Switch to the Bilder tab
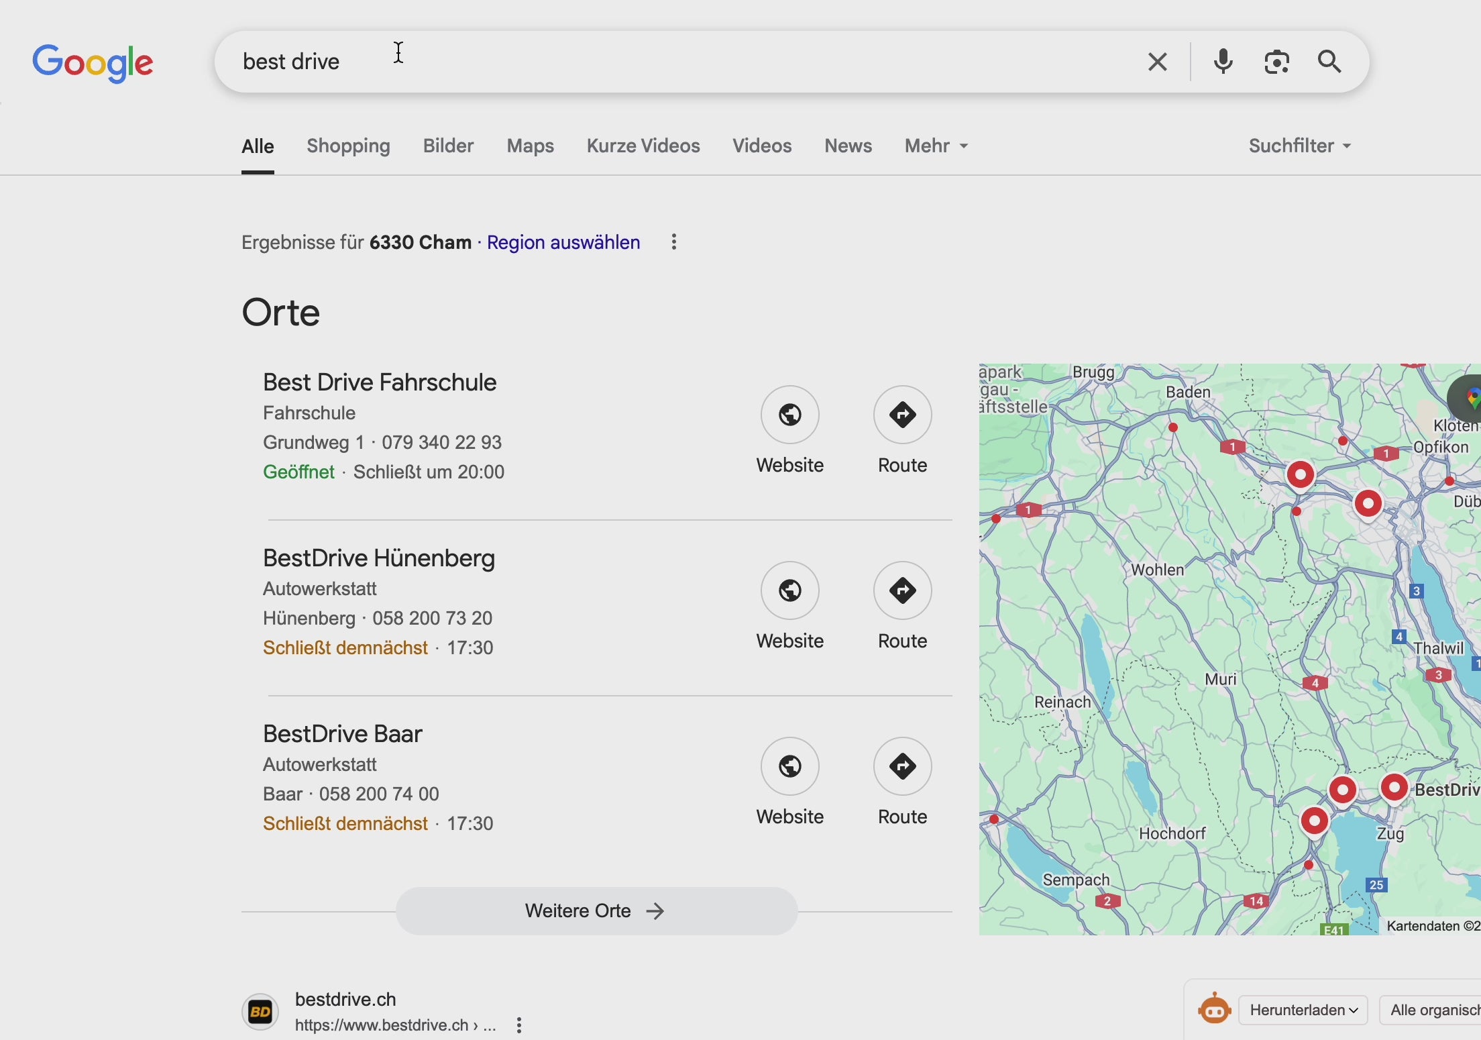Image resolution: width=1481 pixels, height=1040 pixels. click(x=448, y=146)
